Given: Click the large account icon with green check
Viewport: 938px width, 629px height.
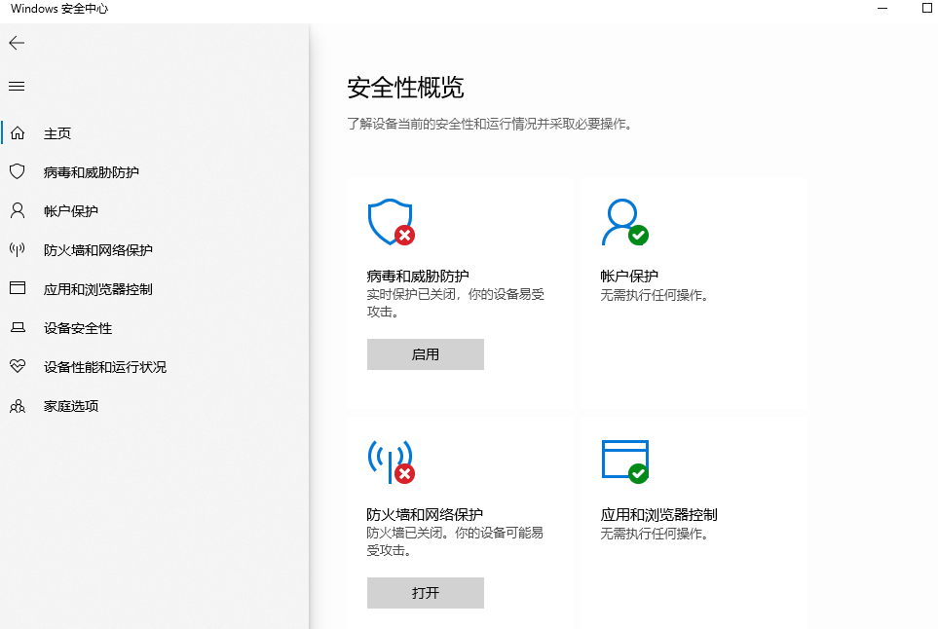Looking at the screenshot, I should pos(625,222).
